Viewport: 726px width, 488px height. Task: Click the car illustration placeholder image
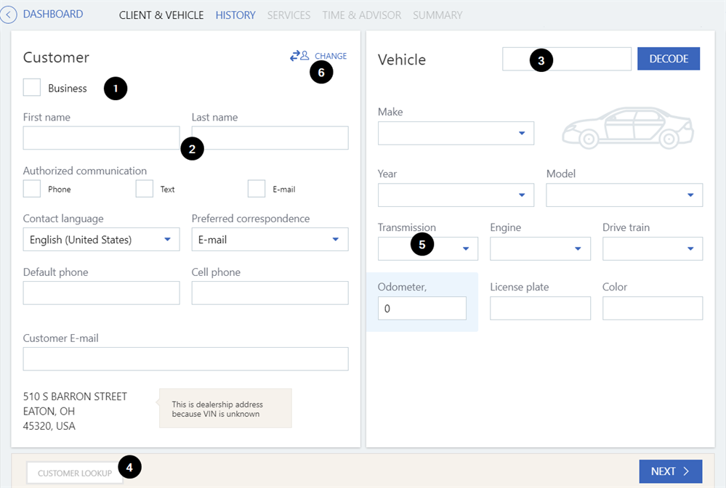[x=627, y=129]
